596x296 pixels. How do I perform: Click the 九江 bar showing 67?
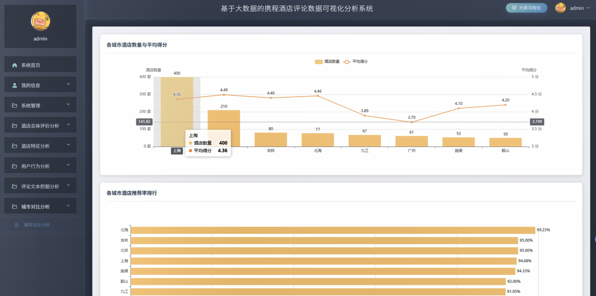[365, 141]
